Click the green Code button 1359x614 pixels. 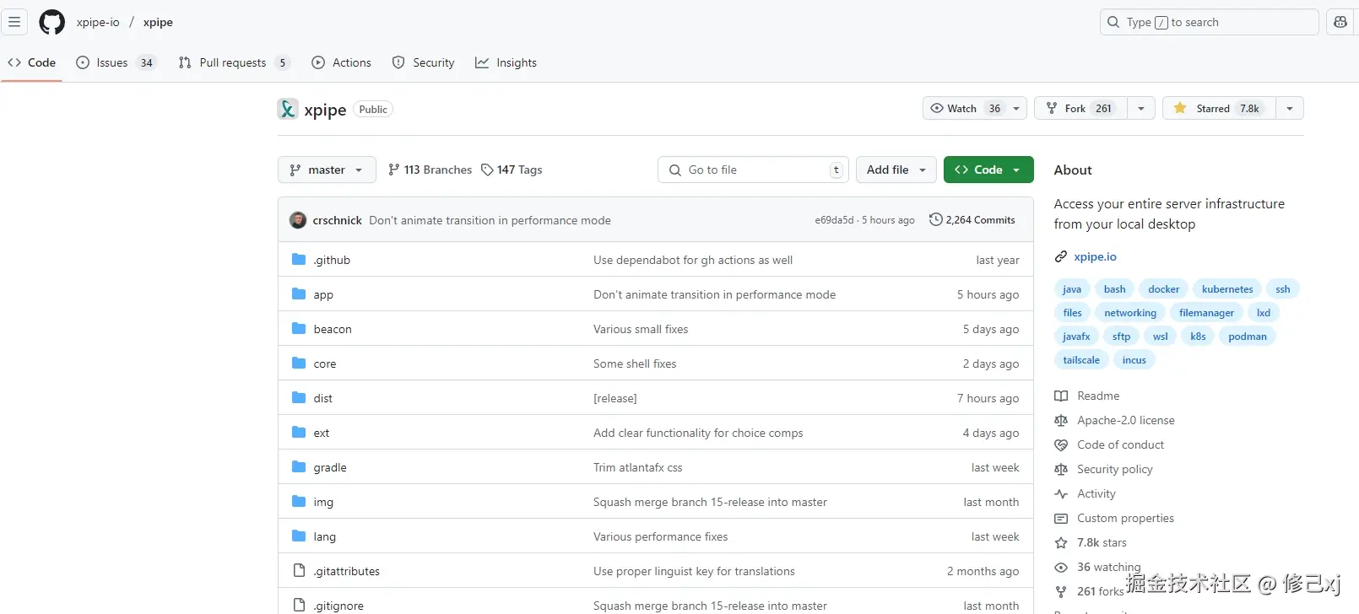[988, 170]
